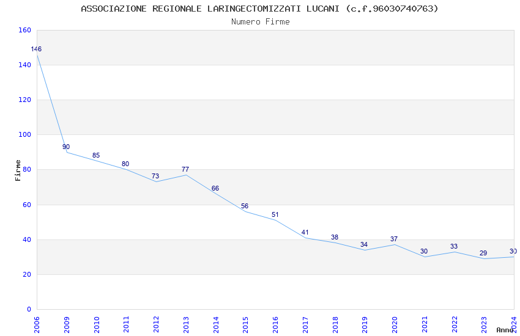Click the x-axis year 2021
Viewport: 520px width, 336px height.
coord(425,324)
